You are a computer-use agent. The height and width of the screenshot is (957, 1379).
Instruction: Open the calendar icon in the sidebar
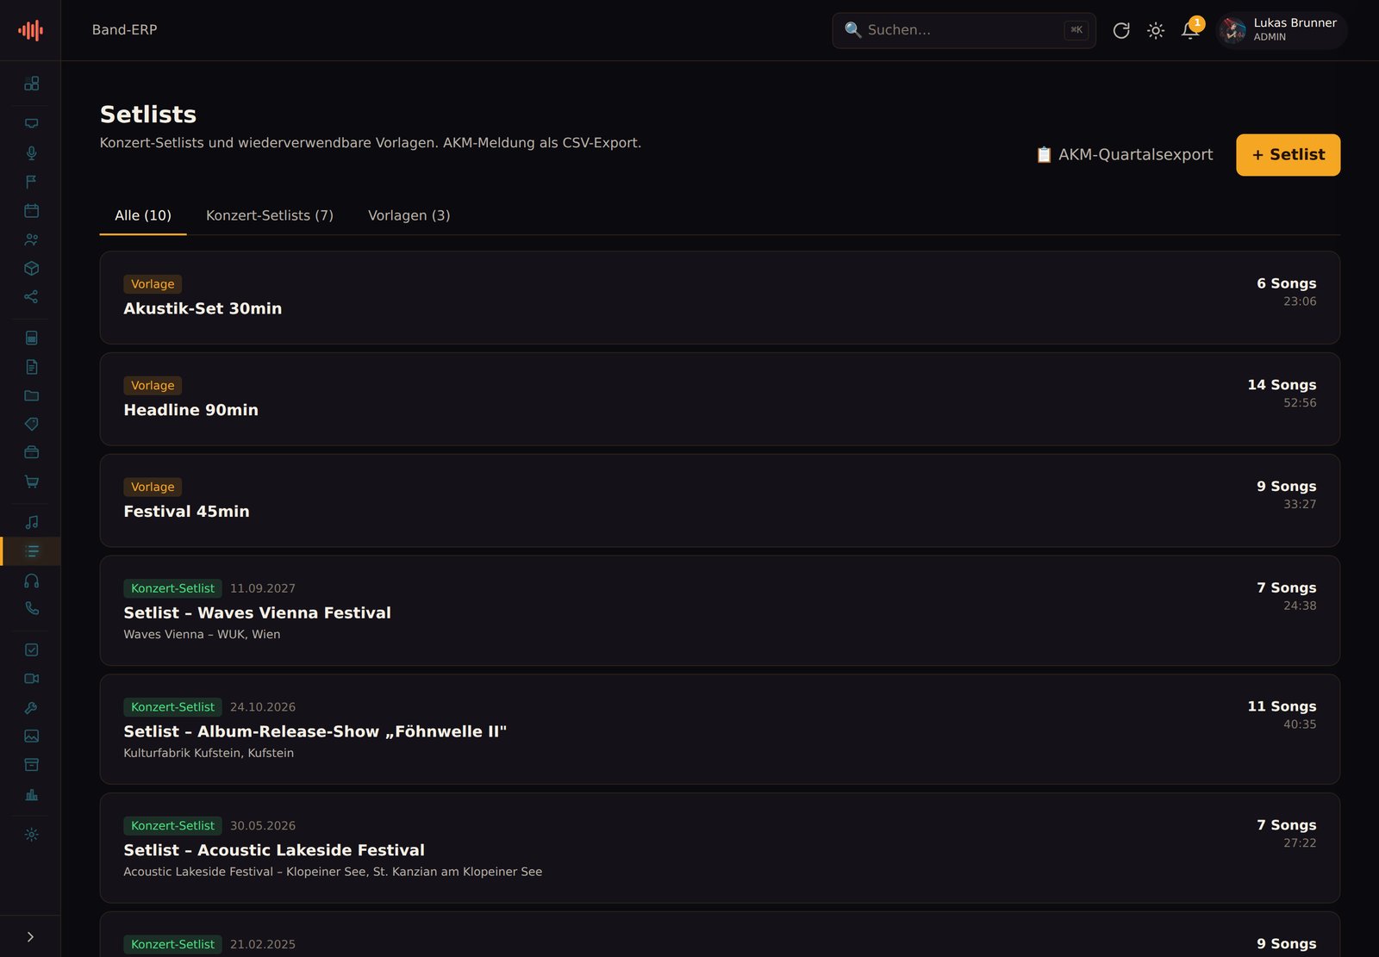click(x=31, y=210)
